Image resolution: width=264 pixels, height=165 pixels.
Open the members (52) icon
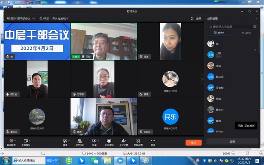80,142
